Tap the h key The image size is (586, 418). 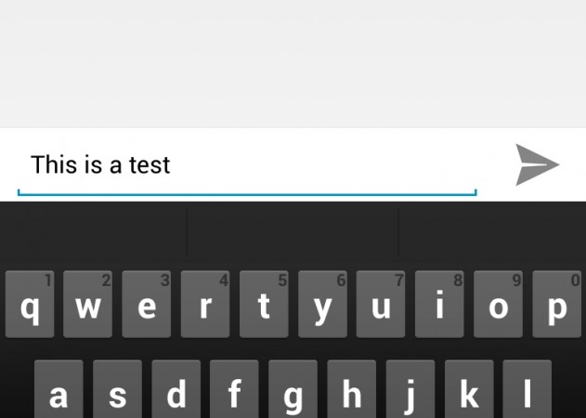pos(352,389)
